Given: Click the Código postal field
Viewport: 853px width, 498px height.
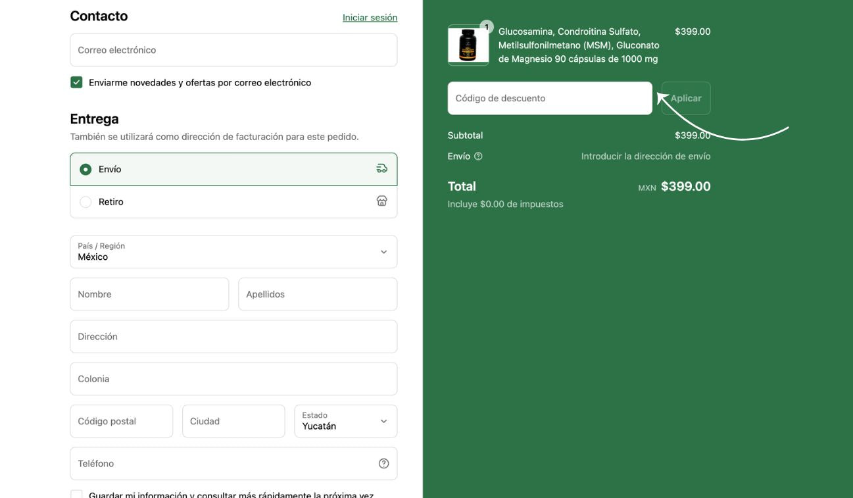Looking at the screenshot, I should point(121,421).
